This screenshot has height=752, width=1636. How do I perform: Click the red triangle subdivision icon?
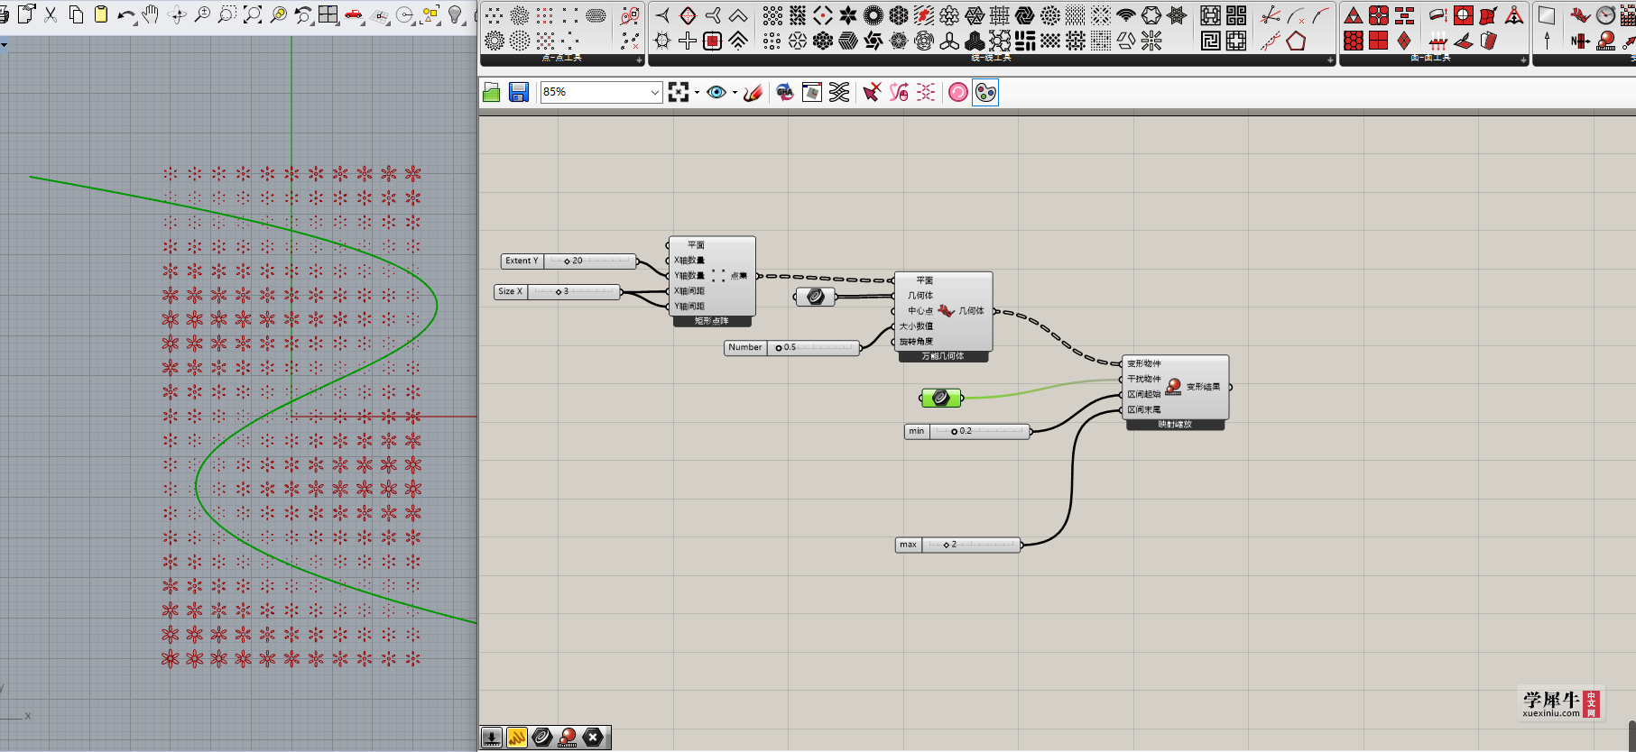[x=1354, y=15]
